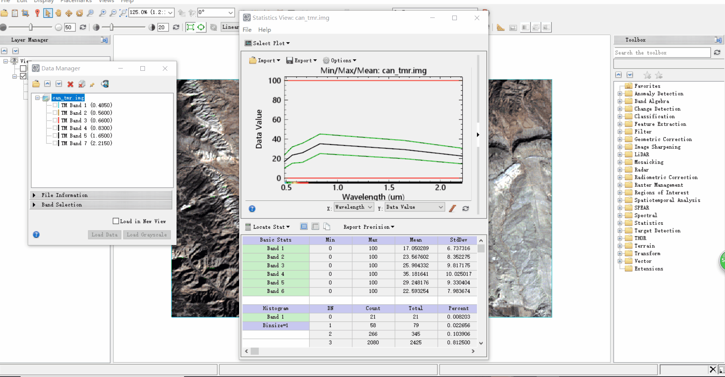Image resolution: width=725 pixels, height=377 pixels.
Task: Remove selected file with red X in Data Manager
Action: (x=70, y=84)
